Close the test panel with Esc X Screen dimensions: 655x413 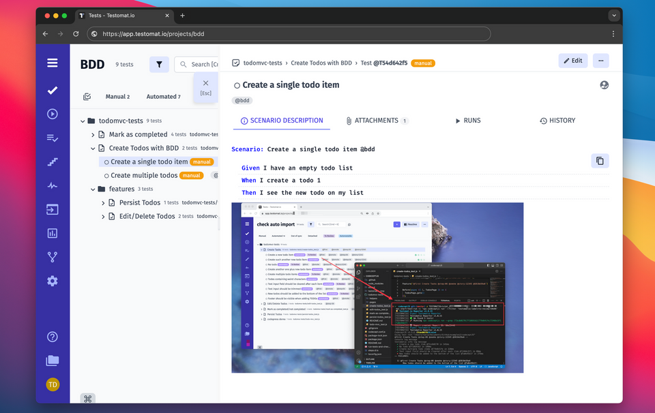pos(205,87)
